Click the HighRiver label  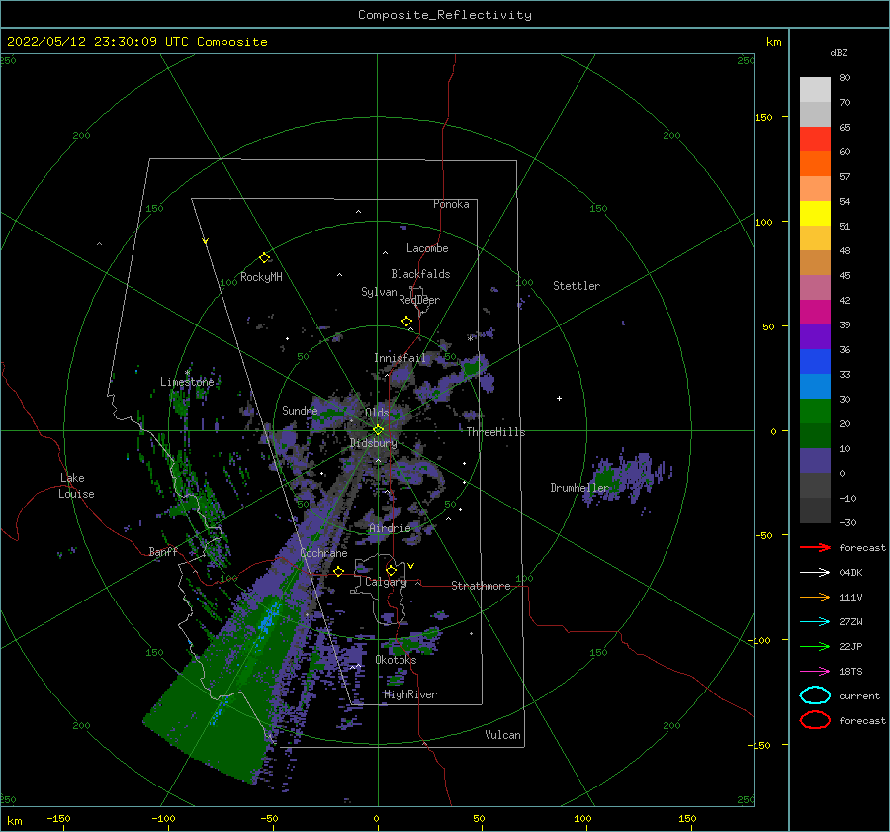(409, 694)
